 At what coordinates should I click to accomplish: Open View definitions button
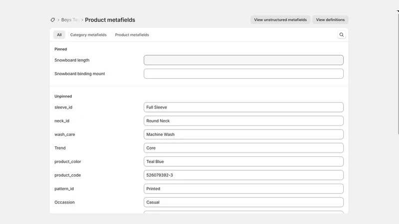330,20
